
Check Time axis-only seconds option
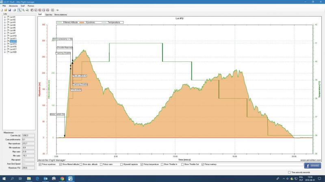pos(289,172)
